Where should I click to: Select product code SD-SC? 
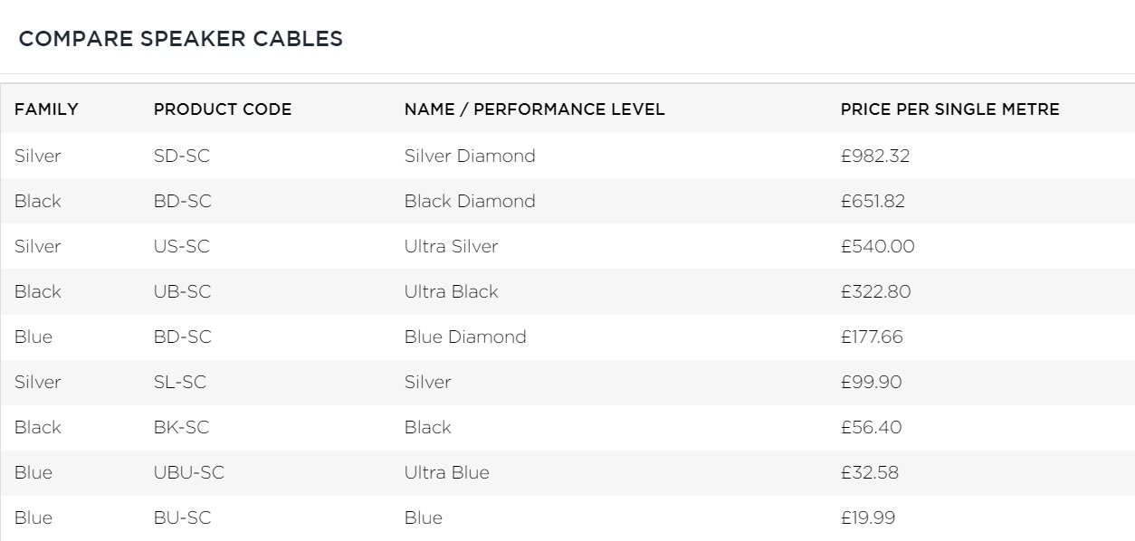[181, 156]
